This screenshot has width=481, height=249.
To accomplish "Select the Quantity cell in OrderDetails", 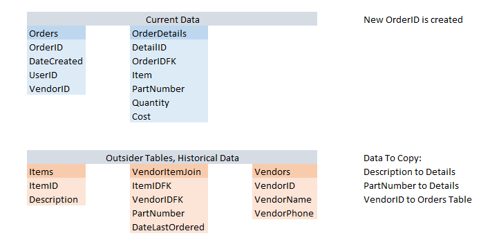I will tap(169, 102).
